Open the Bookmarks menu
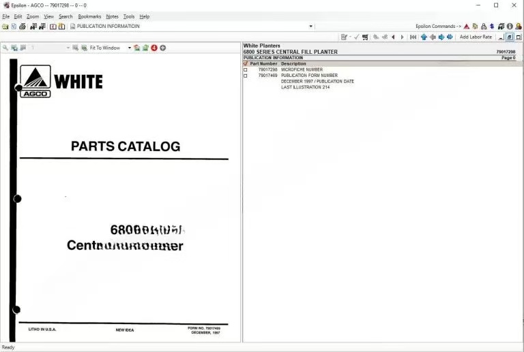Screen dimensions: 524x352 [x=89, y=16]
